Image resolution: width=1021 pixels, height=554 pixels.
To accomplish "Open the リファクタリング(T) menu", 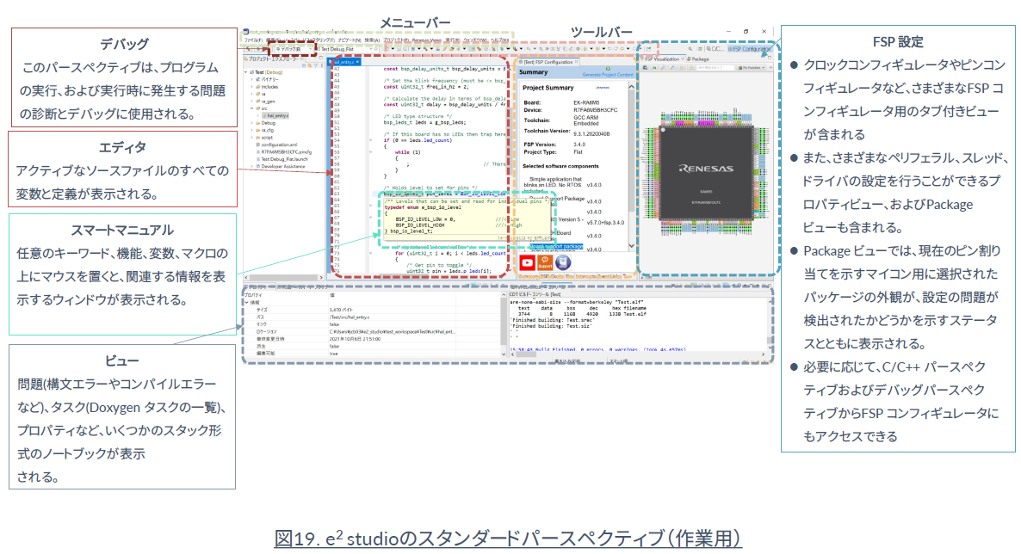I will pyautogui.click(x=319, y=40).
